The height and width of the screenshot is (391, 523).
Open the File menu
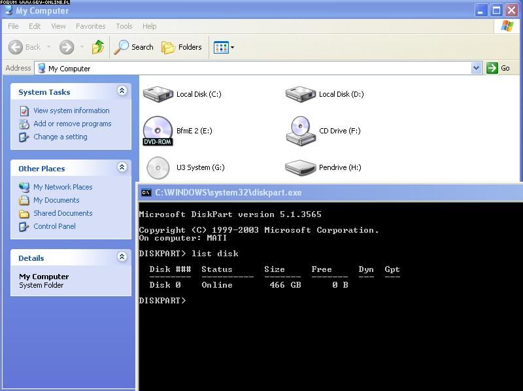[13, 26]
